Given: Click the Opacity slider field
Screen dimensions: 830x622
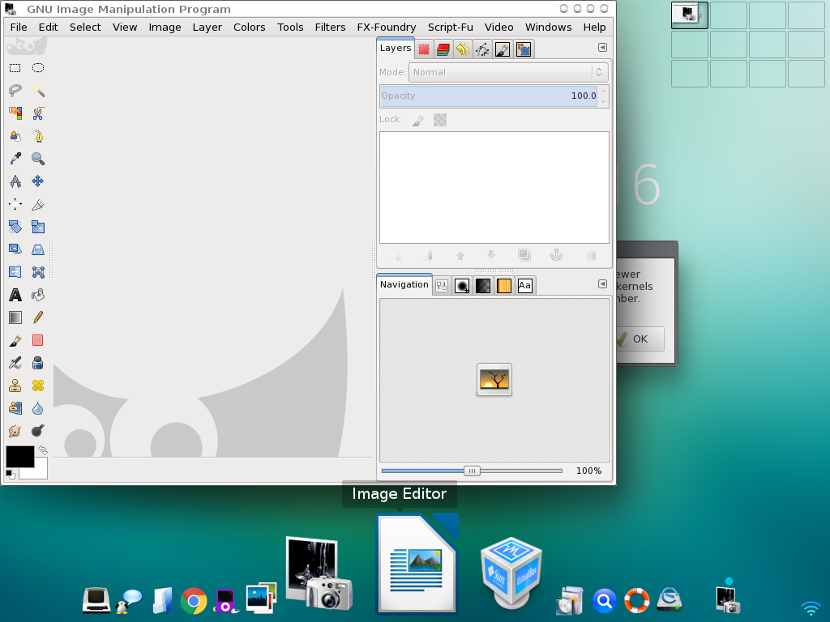Looking at the screenshot, I should point(489,96).
